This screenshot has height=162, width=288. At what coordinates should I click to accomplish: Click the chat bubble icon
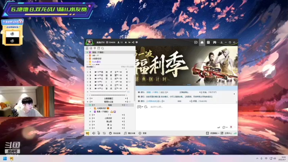tap(224, 127)
